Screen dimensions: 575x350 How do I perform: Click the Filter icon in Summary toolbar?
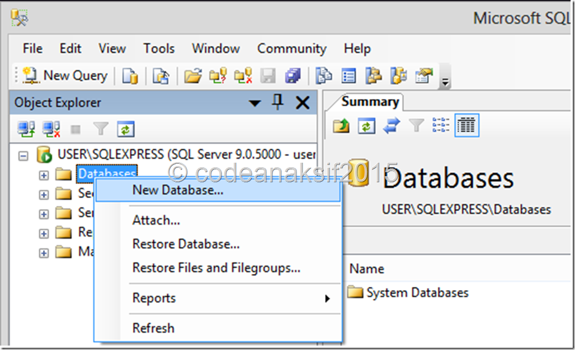pyautogui.click(x=416, y=126)
